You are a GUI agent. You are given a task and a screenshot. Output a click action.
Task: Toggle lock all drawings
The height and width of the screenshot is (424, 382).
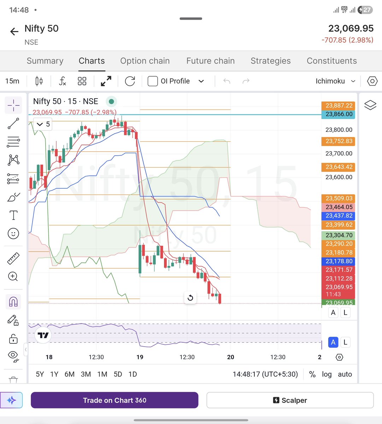pyautogui.click(x=13, y=339)
